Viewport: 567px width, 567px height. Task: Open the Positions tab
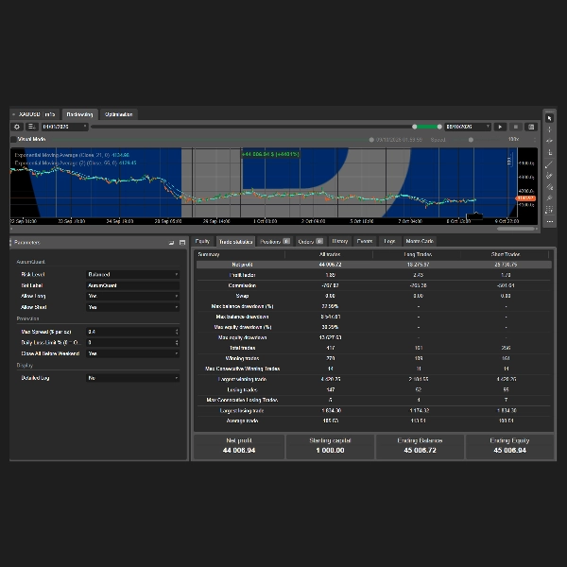click(275, 242)
